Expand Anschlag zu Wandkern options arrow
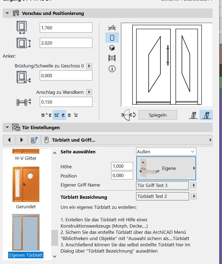This screenshot has height=264, width=222. [89, 92]
